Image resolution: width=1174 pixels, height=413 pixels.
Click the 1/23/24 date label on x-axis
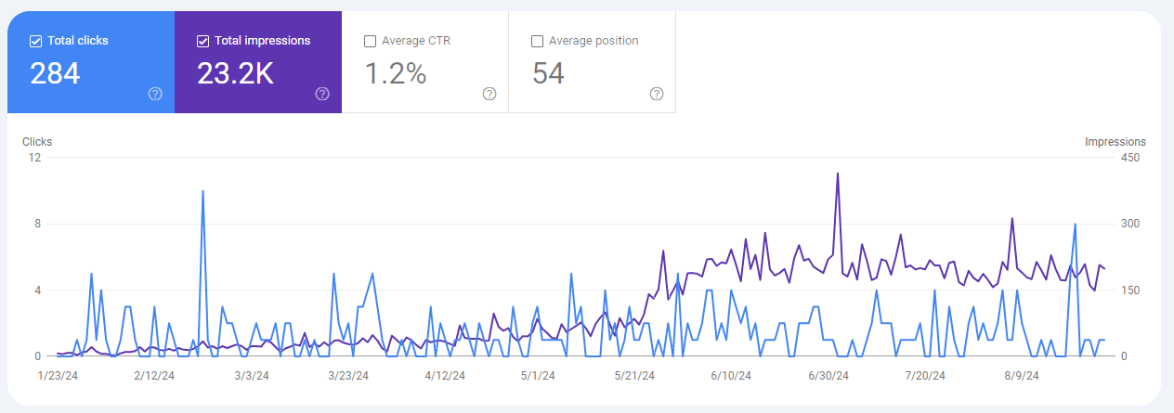pyautogui.click(x=56, y=376)
